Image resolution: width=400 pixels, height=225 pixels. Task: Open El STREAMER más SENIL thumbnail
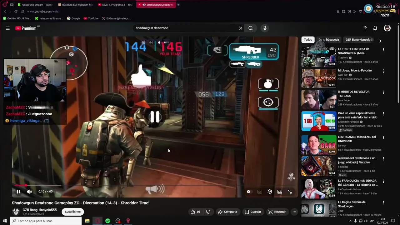pos(319,145)
